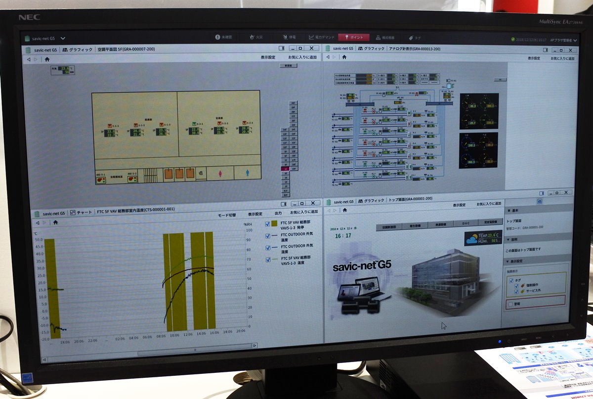
Task: Open the 停電 power outage view
Action: tap(289, 37)
